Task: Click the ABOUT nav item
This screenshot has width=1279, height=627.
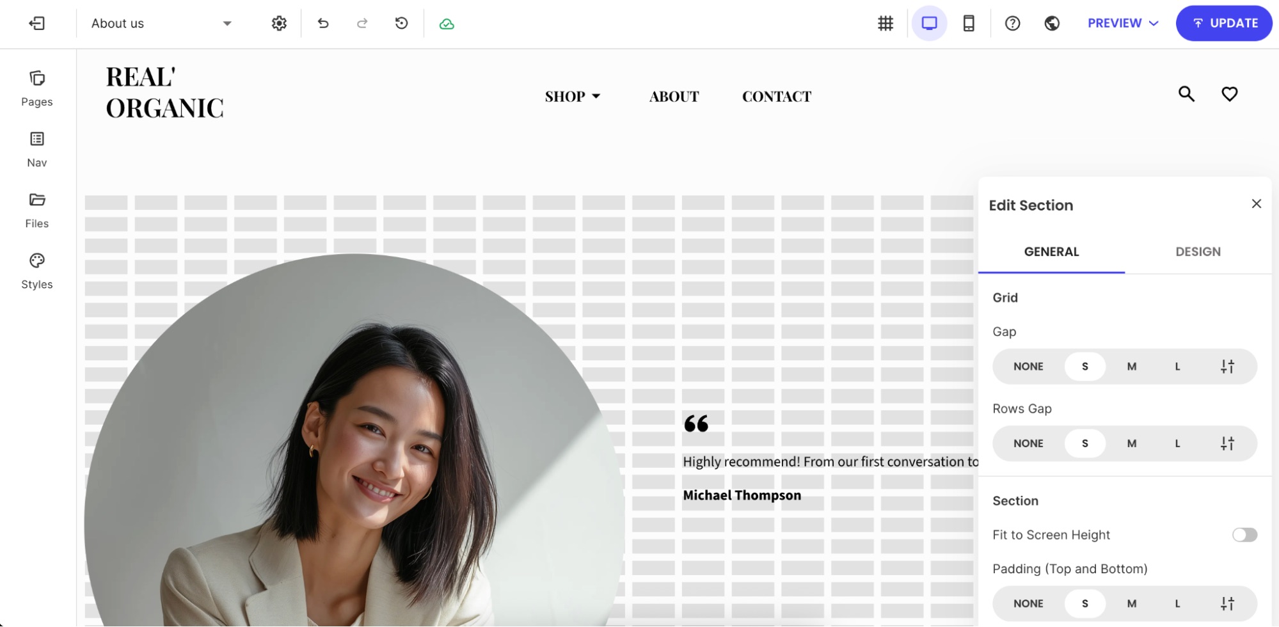Action: point(674,97)
